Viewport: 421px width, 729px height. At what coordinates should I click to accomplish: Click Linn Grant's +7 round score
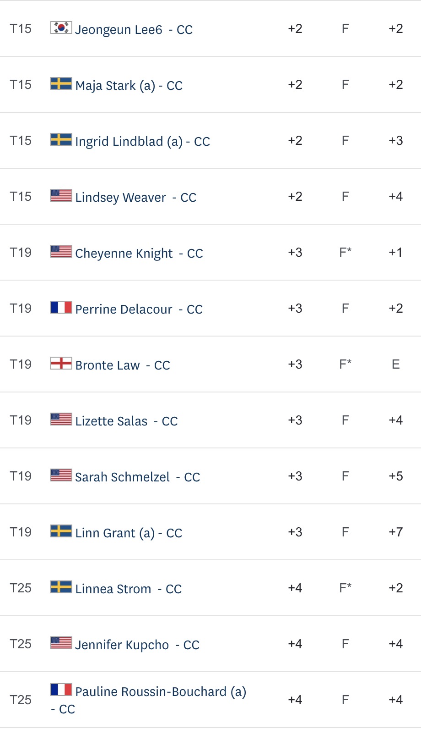coord(396,532)
